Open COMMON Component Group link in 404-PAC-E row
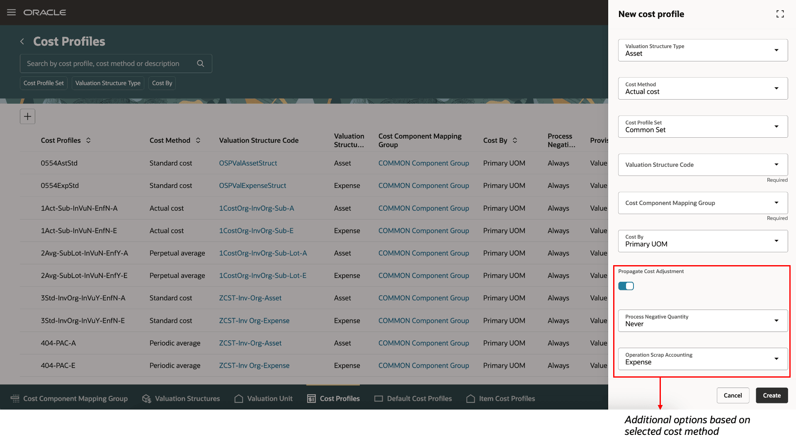The height and width of the screenshot is (444, 796). 424,366
